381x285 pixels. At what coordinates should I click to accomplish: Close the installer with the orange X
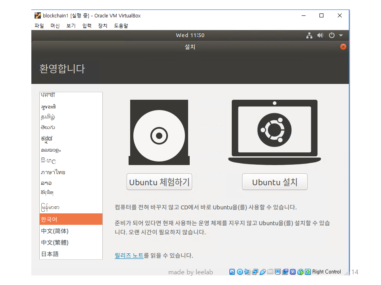pos(343,47)
